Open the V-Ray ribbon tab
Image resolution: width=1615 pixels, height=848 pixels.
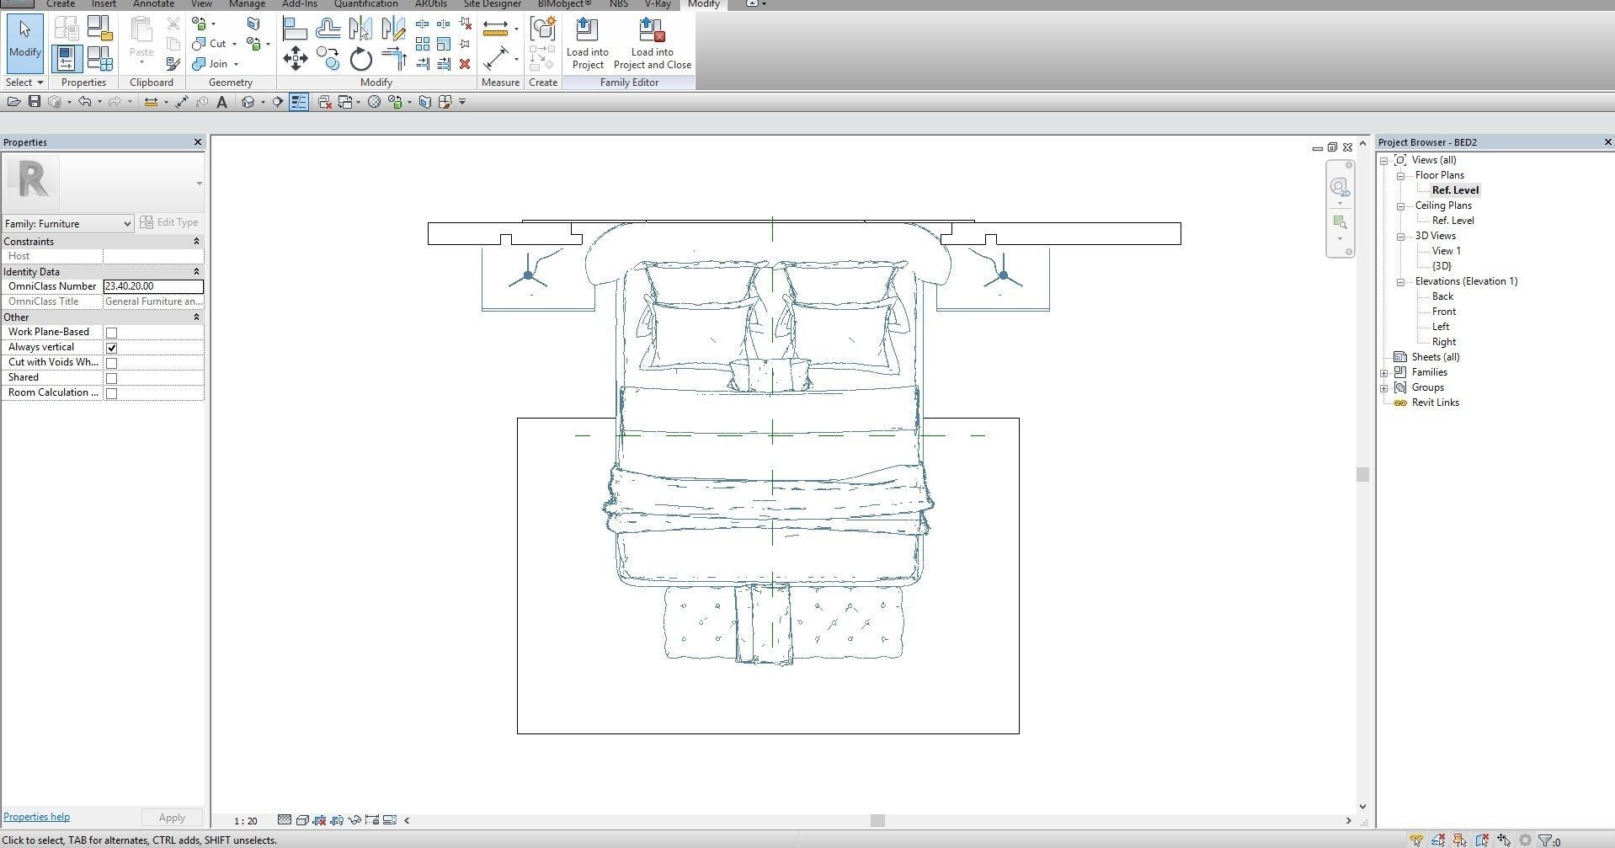[x=658, y=4]
